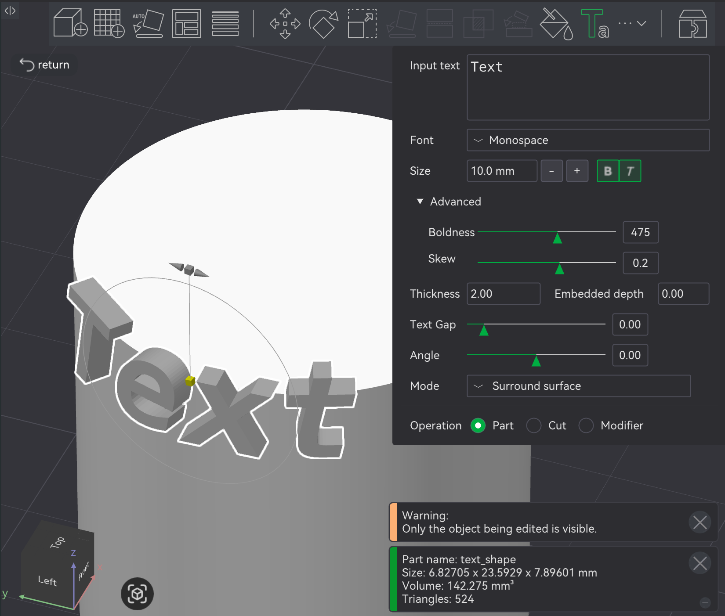Viewport: 725px width, 616px height.
Task: Select the Move tool
Action: click(285, 23)
